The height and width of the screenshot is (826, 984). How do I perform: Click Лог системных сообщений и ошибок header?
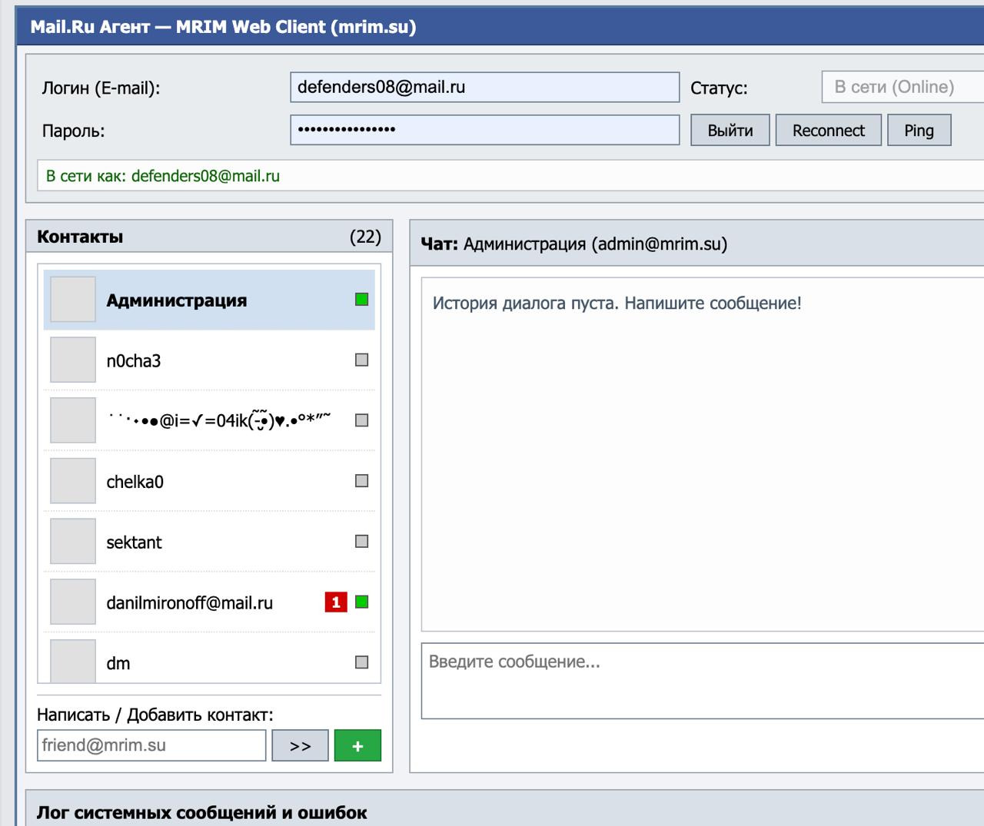[x=201, y=812]
